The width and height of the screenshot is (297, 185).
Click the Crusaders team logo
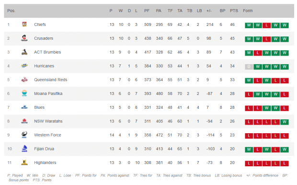tap(24, 38)
